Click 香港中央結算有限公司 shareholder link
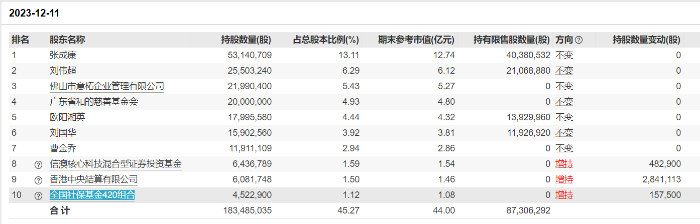The image size is (700, 224). tap(93, 179)
